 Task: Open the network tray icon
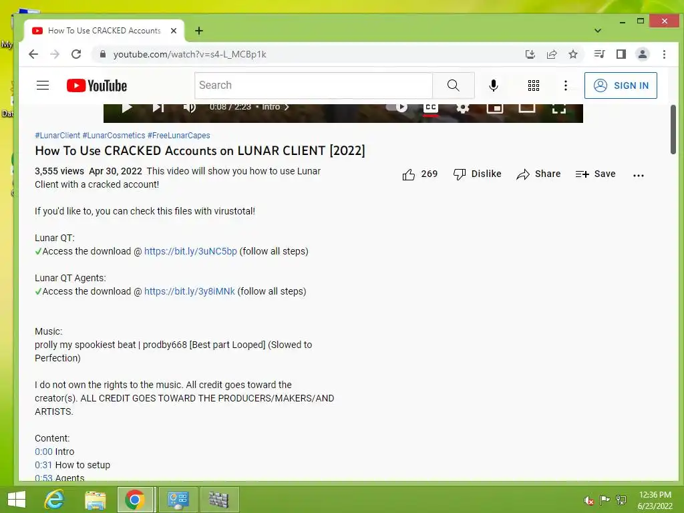[x=621, y=500]
